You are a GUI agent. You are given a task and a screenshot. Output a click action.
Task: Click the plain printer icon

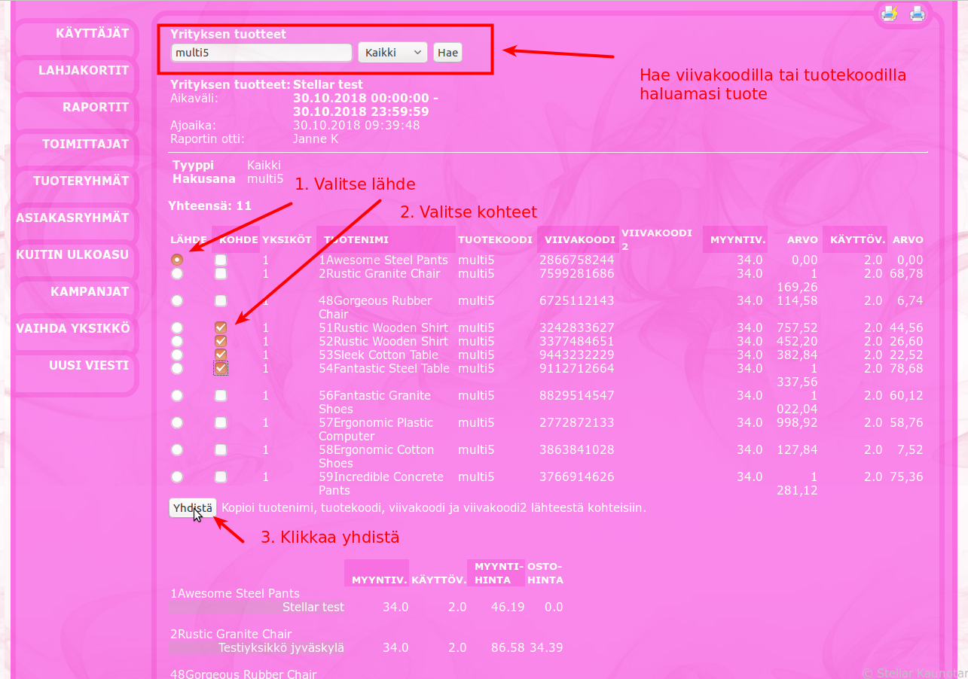[917, 14]
